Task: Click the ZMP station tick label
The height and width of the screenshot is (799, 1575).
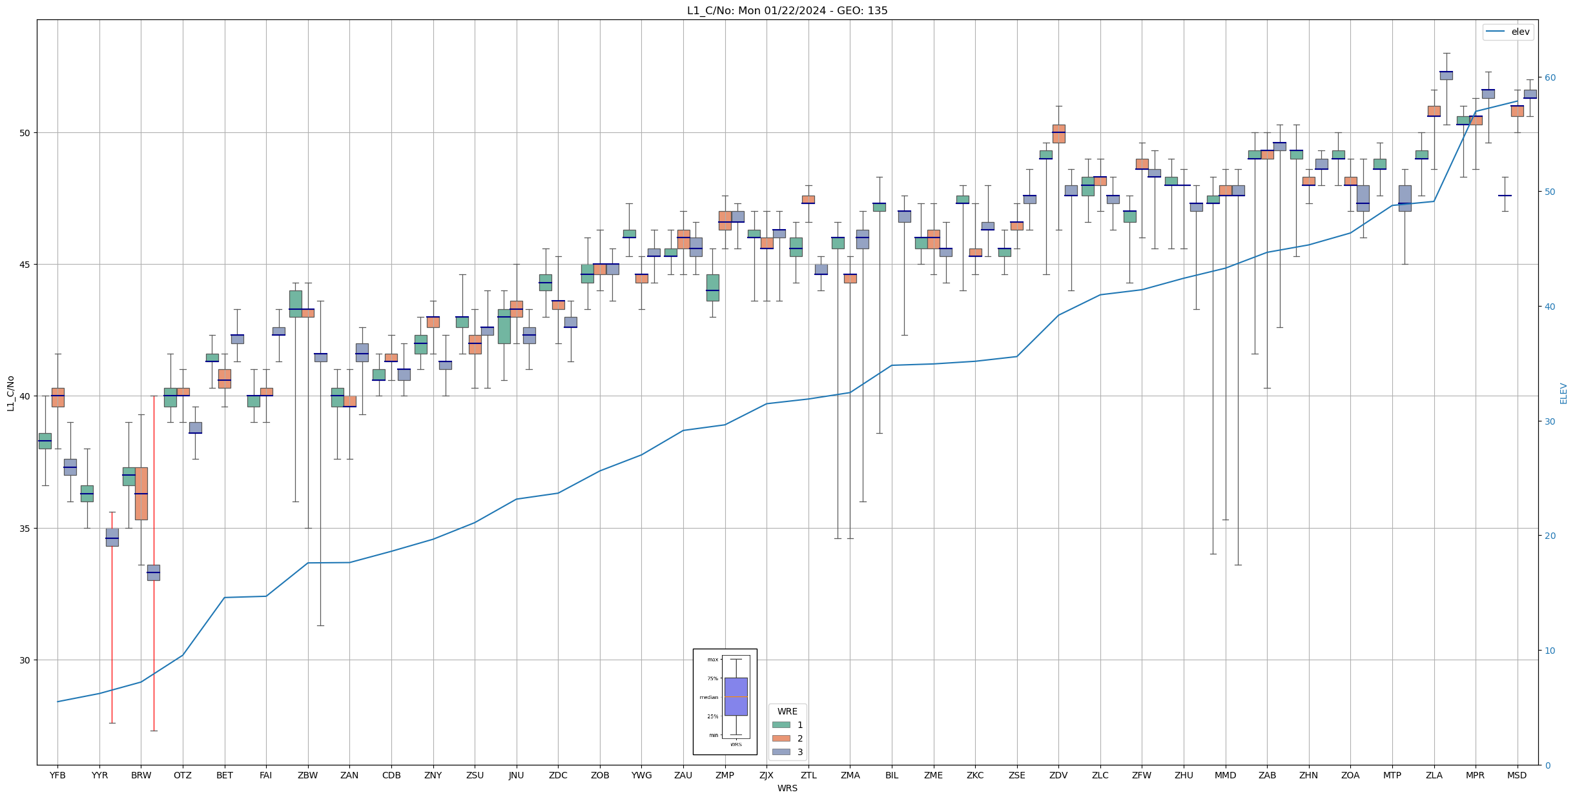Action: click(x=725, y=776)
